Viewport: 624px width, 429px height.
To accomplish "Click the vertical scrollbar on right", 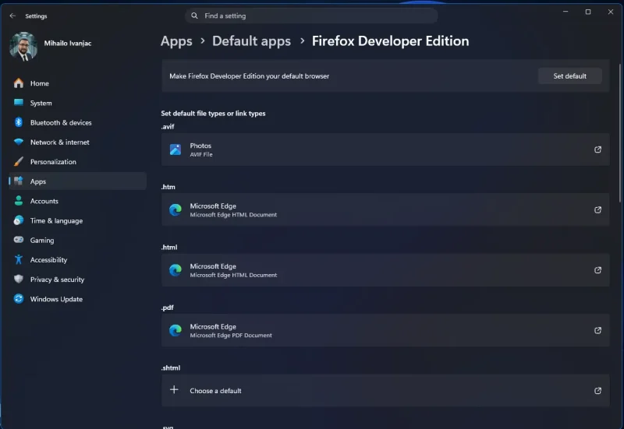I will 619,133.
